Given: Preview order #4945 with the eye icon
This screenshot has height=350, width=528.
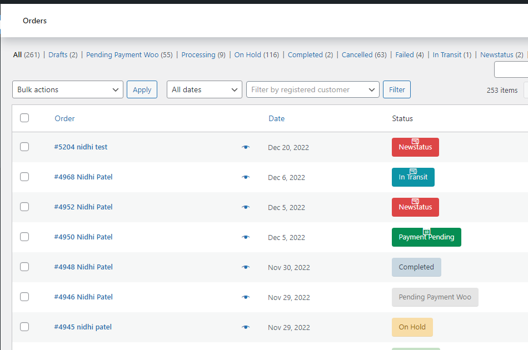Looking at the screenshot, I should 246,327.
